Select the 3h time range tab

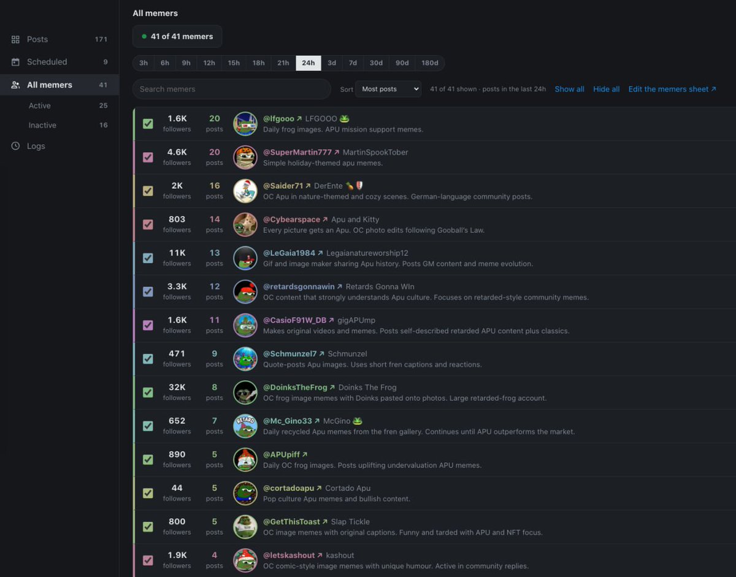pyautogui.click(x=144, y=63)
